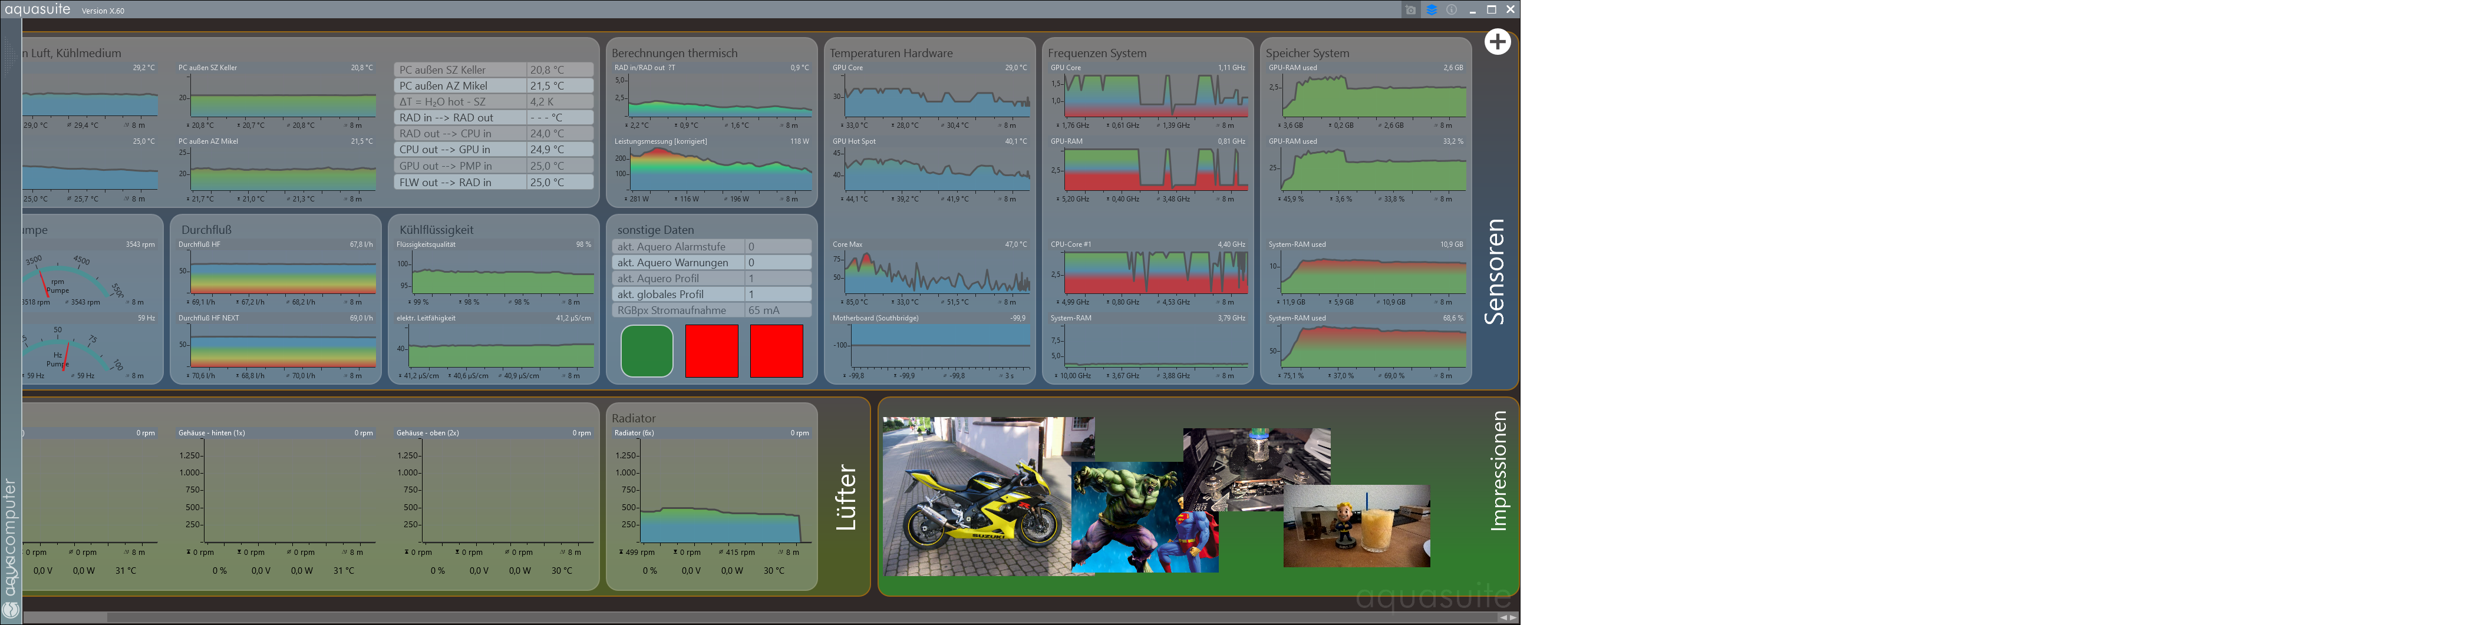Click the scroll left arrow in bottom scrollbar
Image resolution: width=2480 pixels, height=625 pixels.
[x=1503, y=617]
